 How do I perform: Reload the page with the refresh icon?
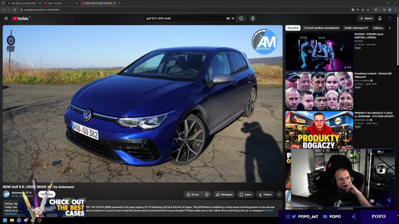pyautogui.click(x=15, y=10)
